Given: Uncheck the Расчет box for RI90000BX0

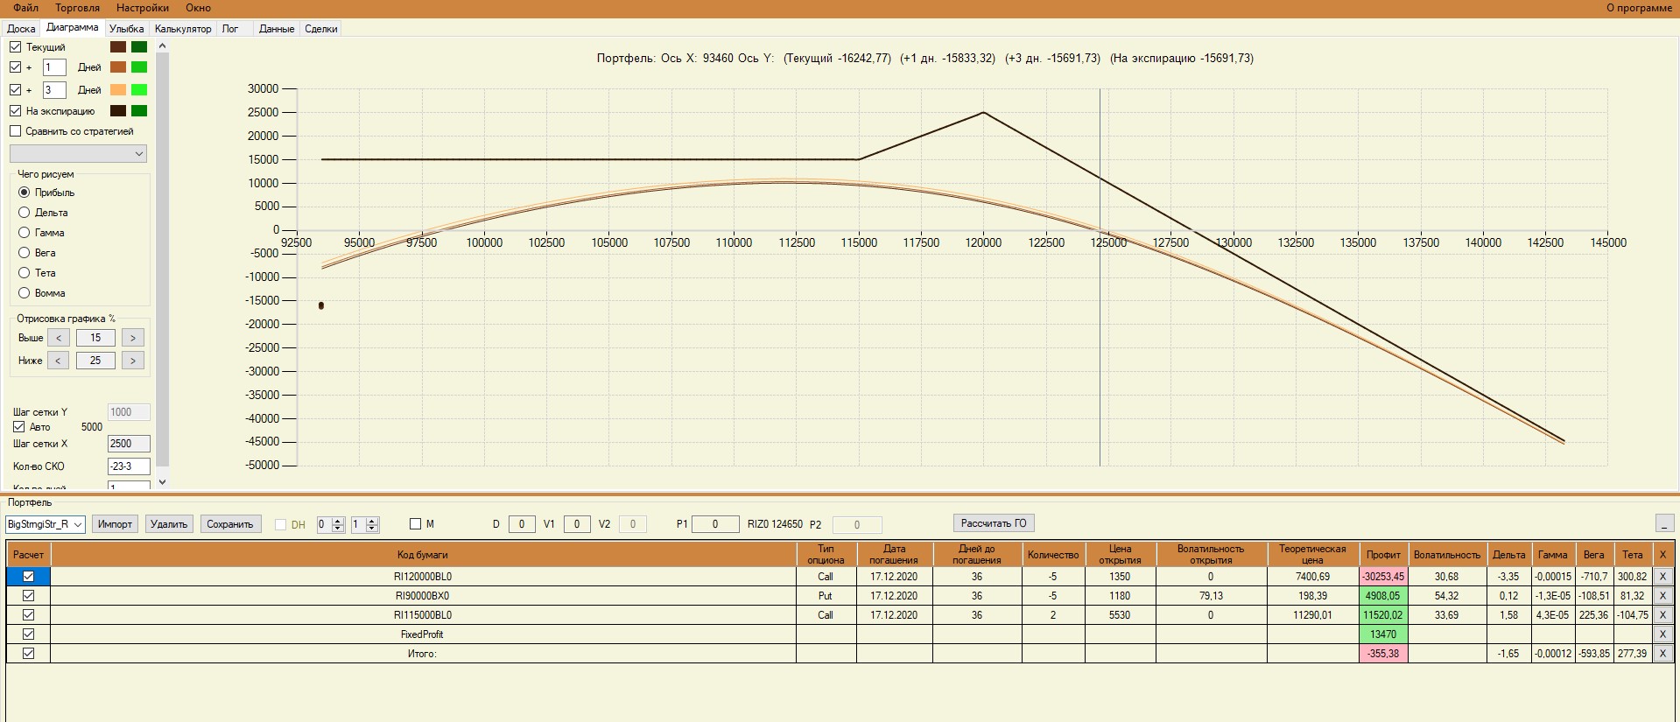Looking at the screenshot, I should [x=28, y=596].
